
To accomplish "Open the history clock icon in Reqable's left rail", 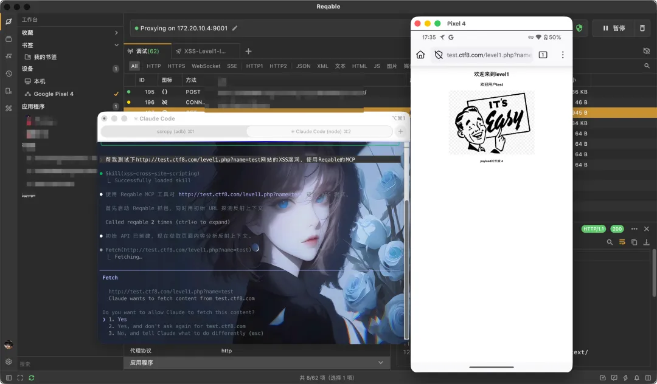I will [x=9, y=73].
